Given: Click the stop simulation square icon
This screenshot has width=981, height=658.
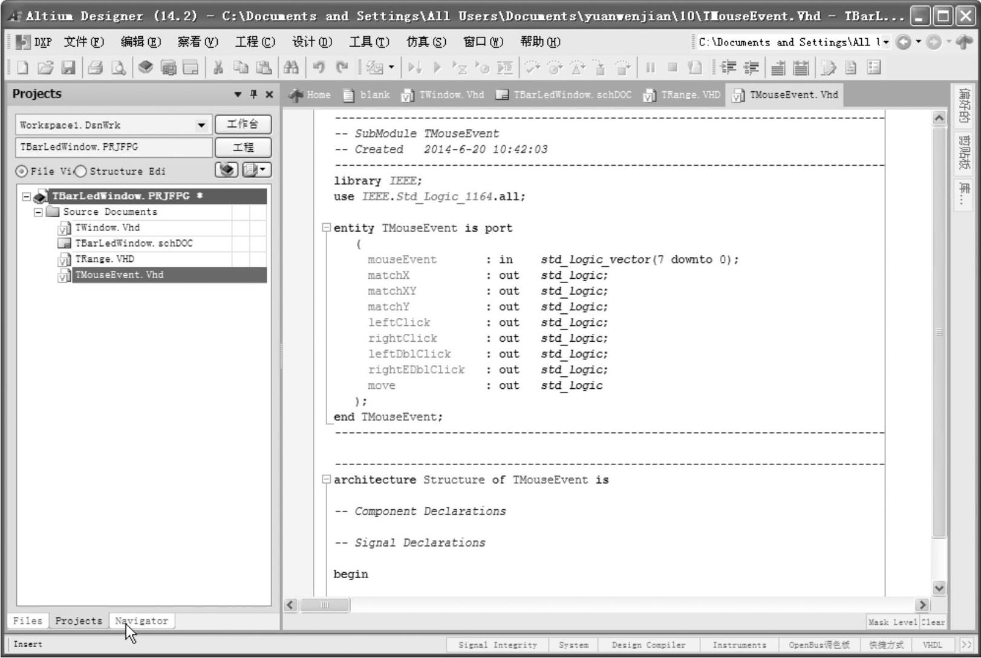Looking at the screenshot, I should [673, 68].
